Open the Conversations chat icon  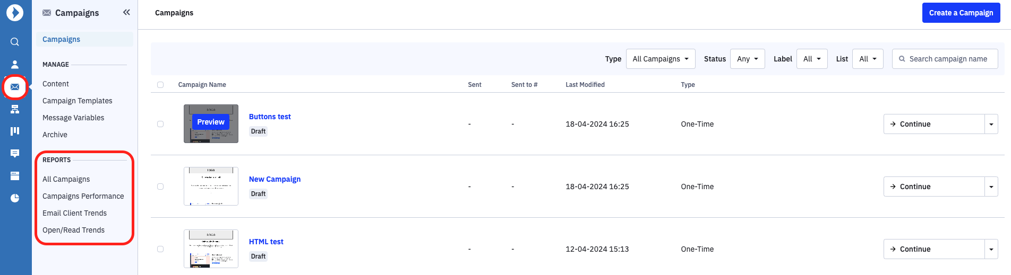point(15,154)
